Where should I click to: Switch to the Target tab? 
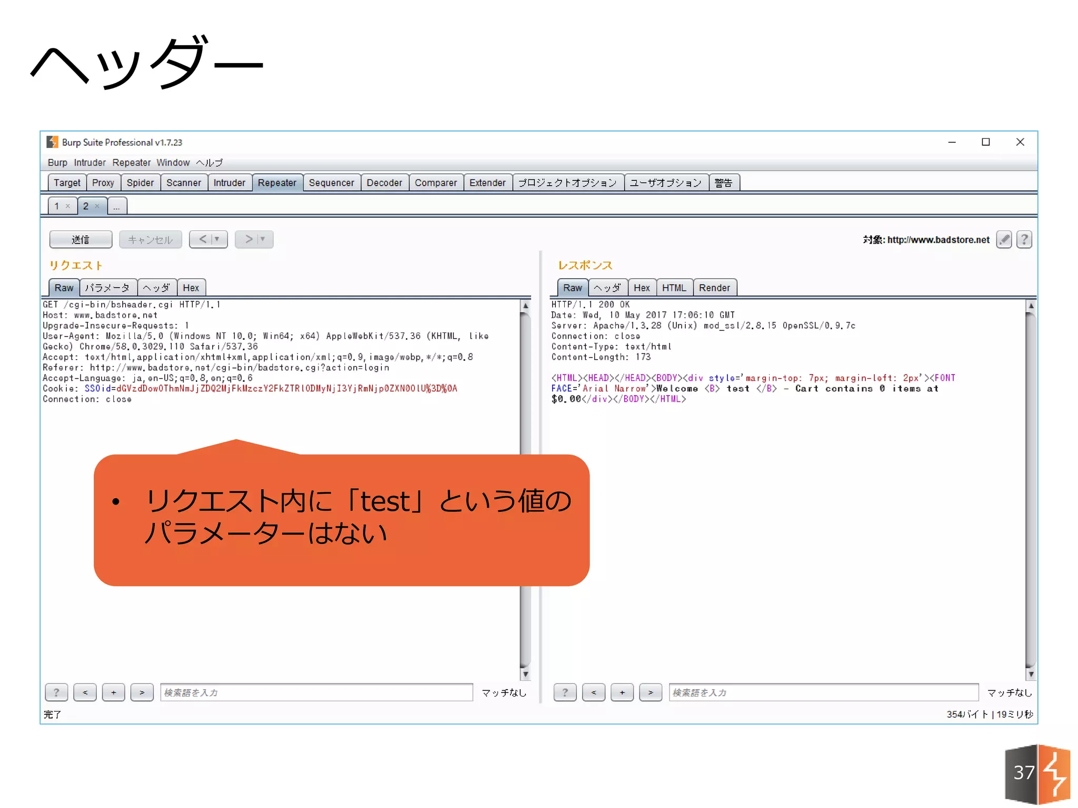pos(67,183)
